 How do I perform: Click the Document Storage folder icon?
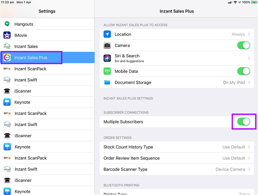click(107, 82)
